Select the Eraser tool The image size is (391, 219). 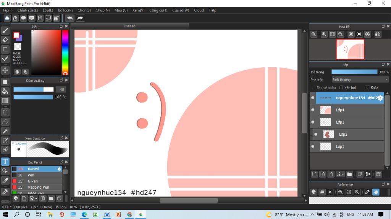click(5, 40)
